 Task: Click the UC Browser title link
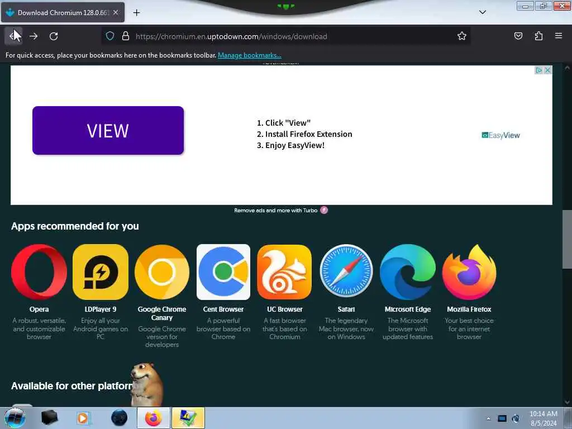coord(284,309)
